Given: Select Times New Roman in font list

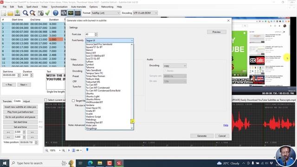Looking at the screenshot, I should pos(95,76).
